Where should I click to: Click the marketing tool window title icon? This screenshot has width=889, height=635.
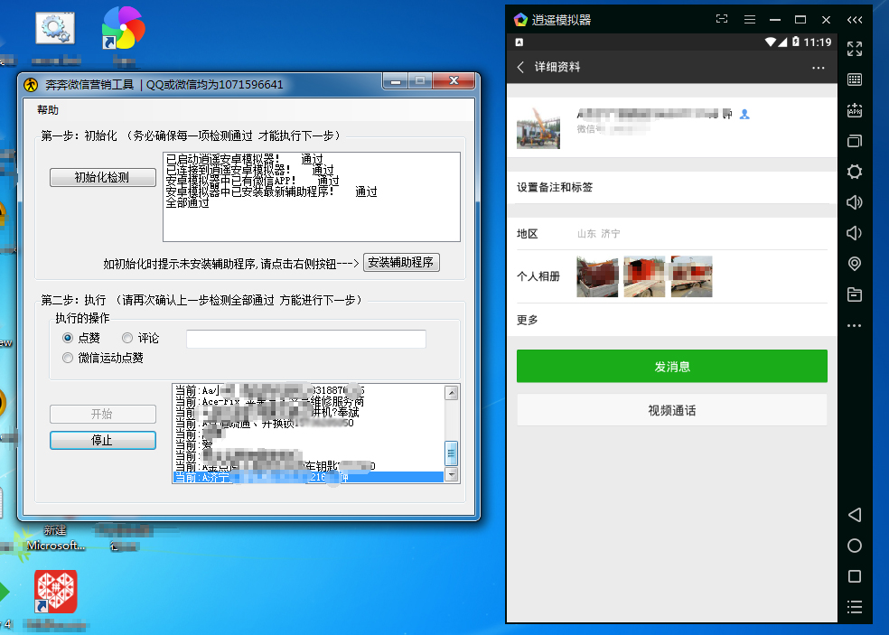pyautogui.click(x=31, y=85)
